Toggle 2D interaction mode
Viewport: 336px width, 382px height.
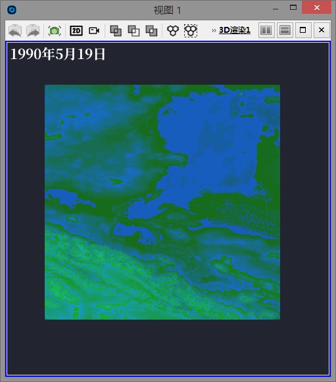pyautogui.click(x=76, y=31)
